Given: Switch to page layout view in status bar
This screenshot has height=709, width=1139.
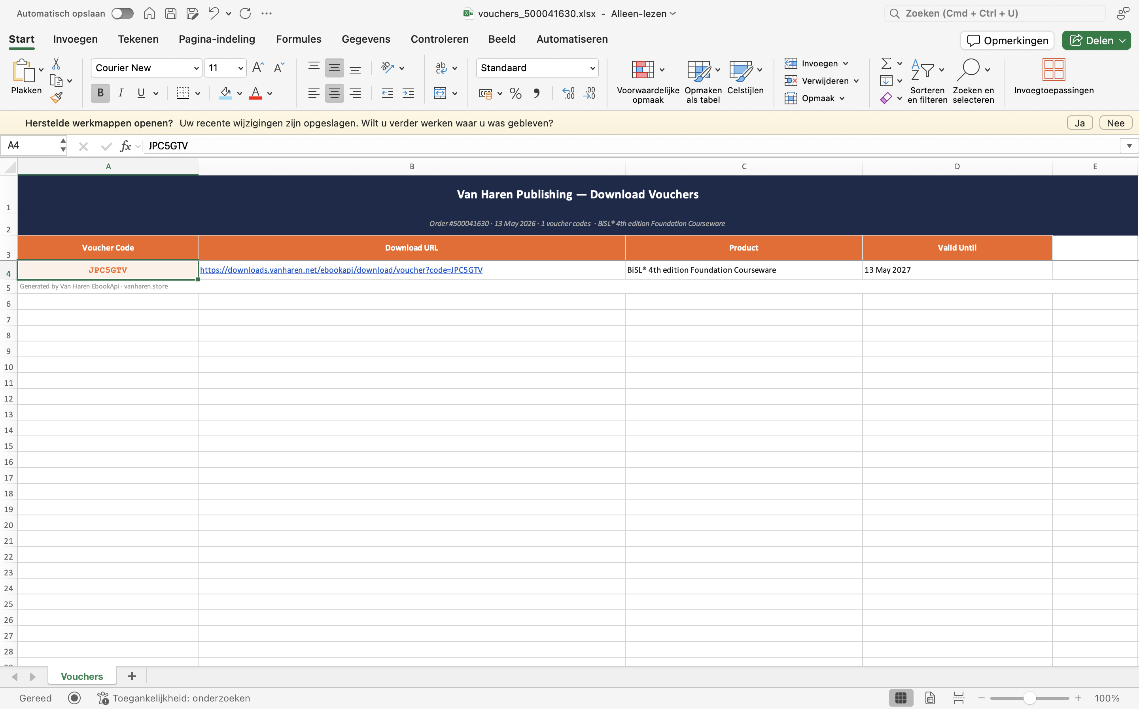Looking at the screenshot, I should click(930, 698).
